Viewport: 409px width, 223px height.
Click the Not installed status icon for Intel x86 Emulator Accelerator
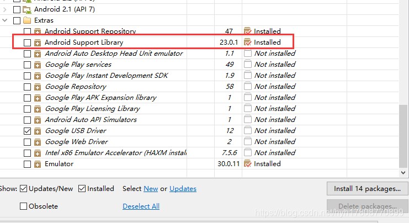[248, 152]
